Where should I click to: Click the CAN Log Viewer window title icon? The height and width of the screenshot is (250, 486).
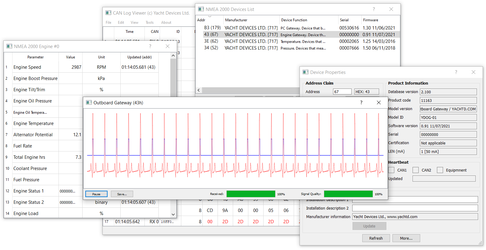tap(108, 13)
